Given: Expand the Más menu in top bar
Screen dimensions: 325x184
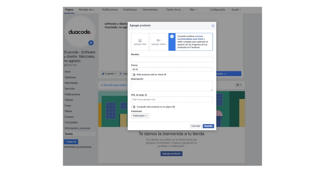Looking at the screenshot, I should click(x=193, y=10).
